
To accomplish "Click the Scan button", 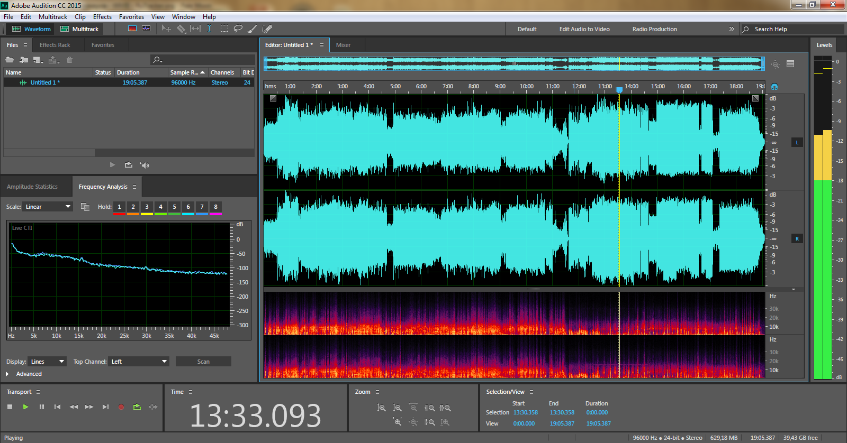I will coord(203,362).
